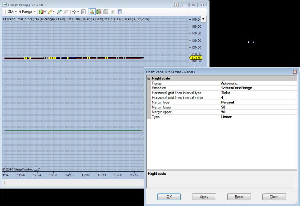Click the Margin upper value field
The width and height of the screenshot is (300, 206).
pos(258,112)
